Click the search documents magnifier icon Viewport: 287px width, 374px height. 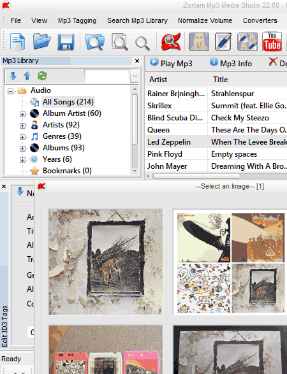(x=120, y=42)
